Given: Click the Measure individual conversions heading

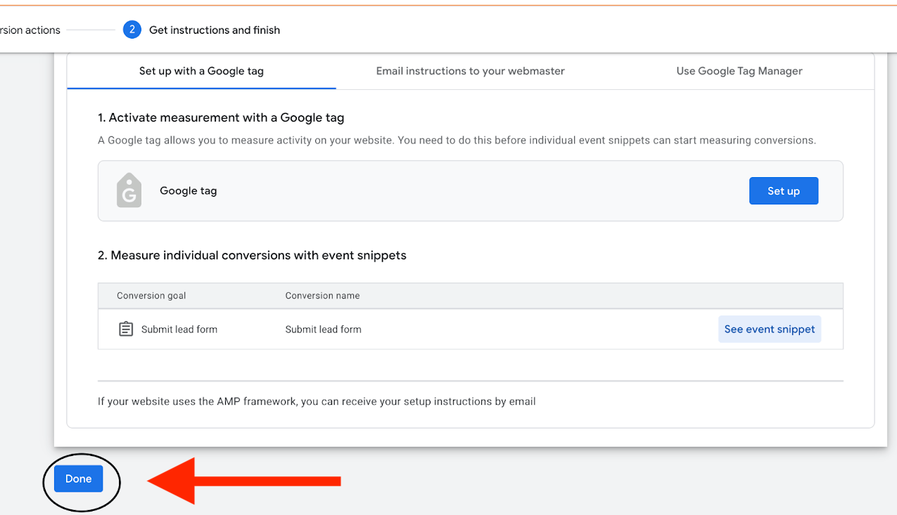Looking at the screenshot, I should 252,256.
